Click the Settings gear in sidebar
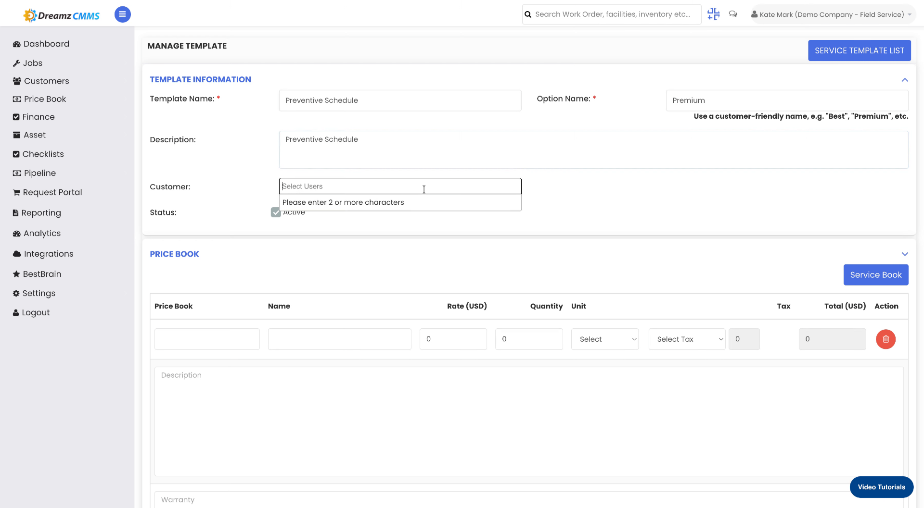This screenshot has width=924, height=508. click(17, 293)
